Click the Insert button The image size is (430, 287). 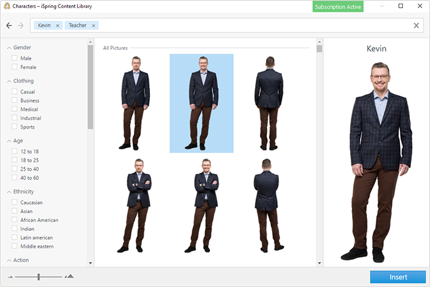tap(398, 277)
